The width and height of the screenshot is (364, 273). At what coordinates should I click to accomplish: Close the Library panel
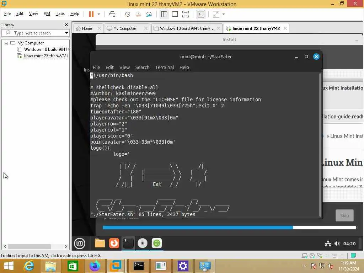pyautogui.click(x=66, y=25)
